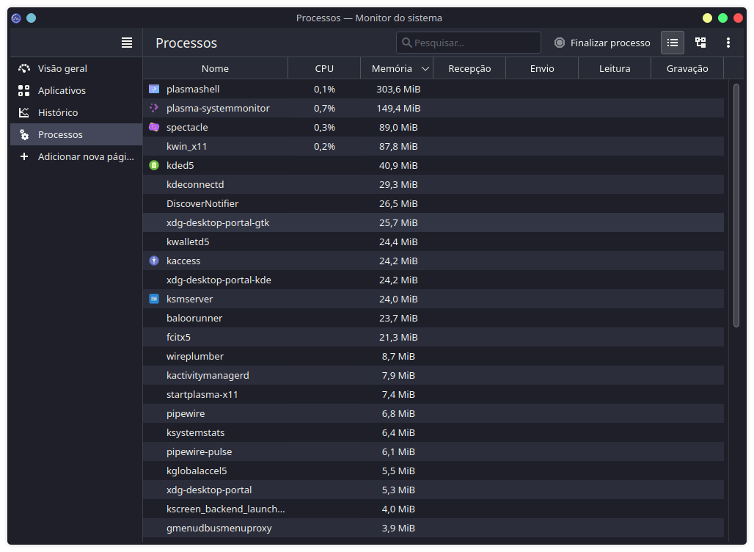Open the three-dot overflow menu
754x552 pixels.
pos(728,43)
